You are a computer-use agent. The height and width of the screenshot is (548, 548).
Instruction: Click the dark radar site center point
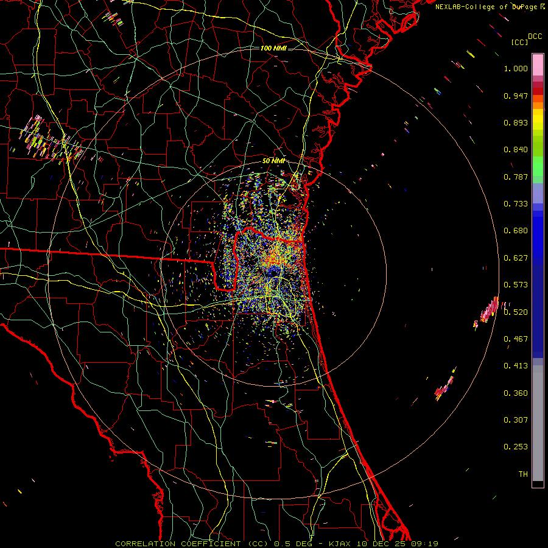(275, 272)
